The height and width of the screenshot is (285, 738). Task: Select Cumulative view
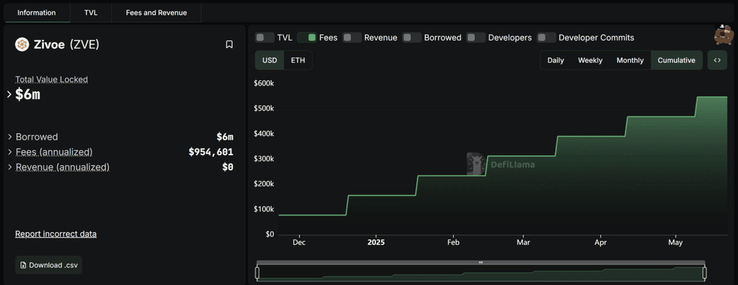pos(676,60)
